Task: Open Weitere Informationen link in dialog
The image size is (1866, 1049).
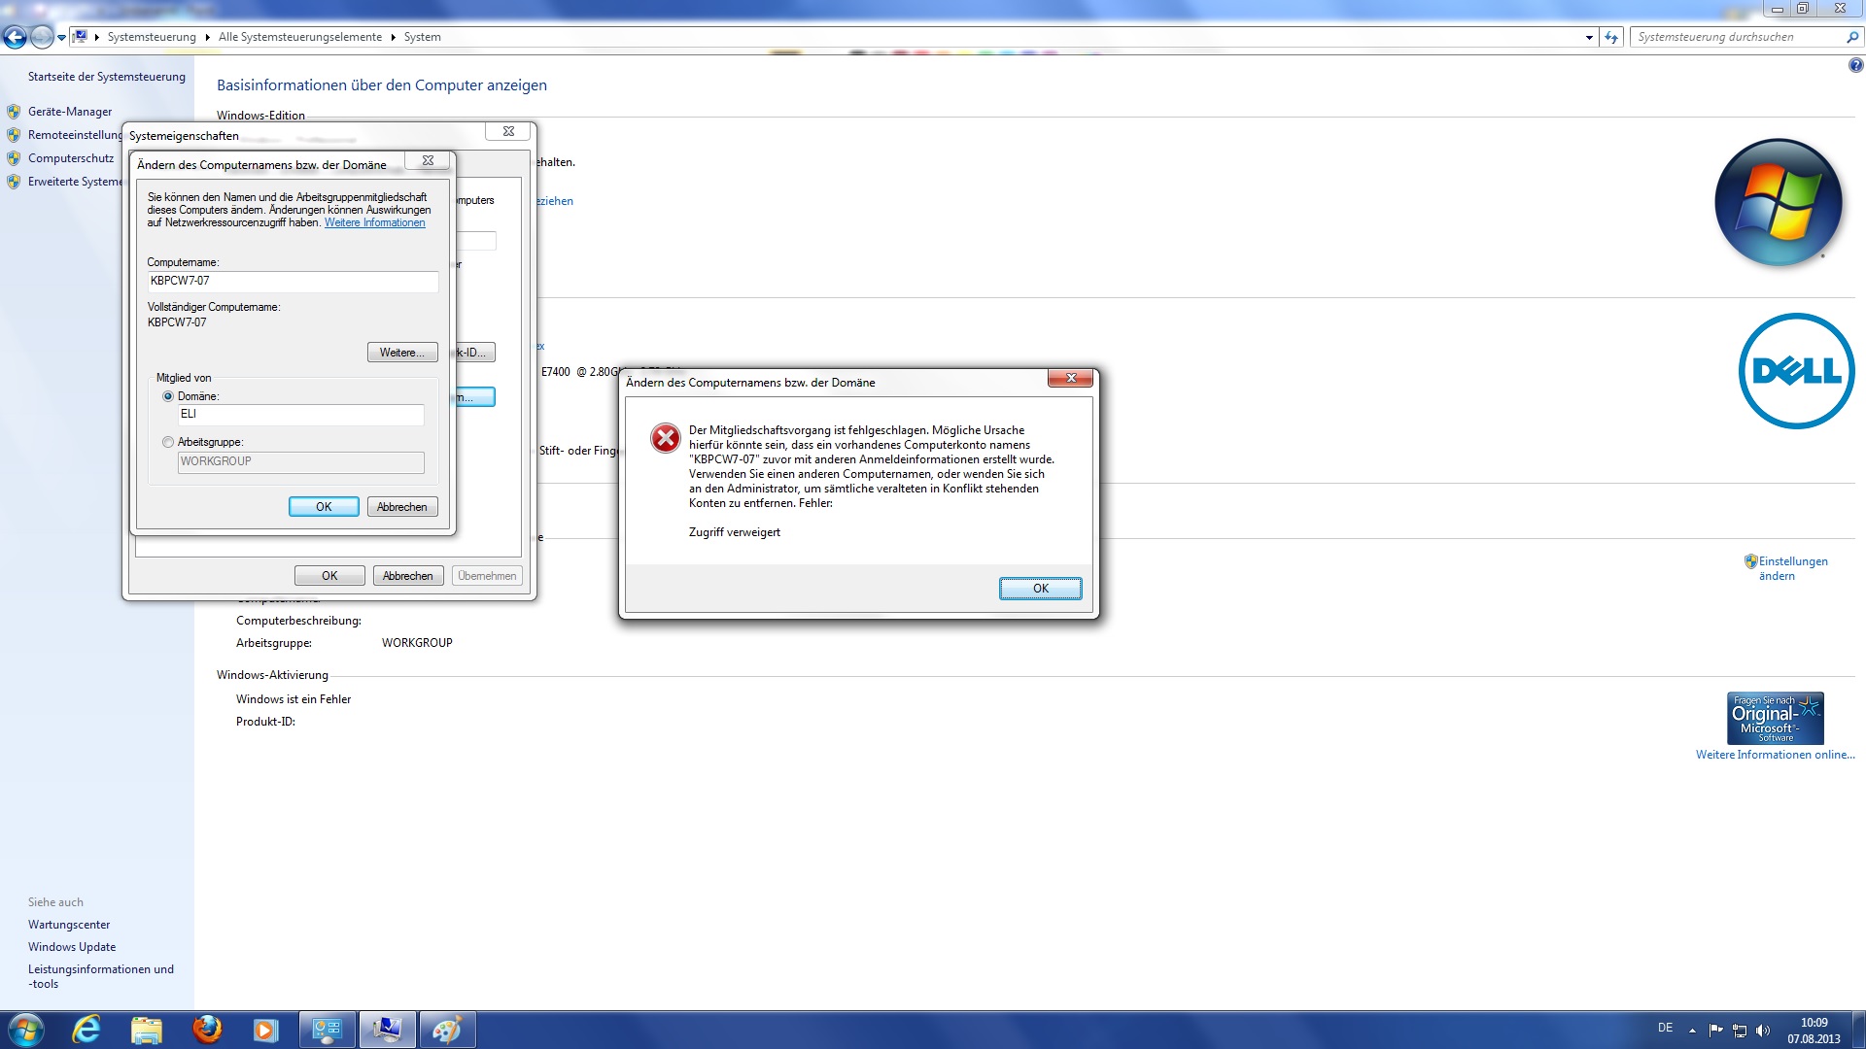Action: click(374, 222)
